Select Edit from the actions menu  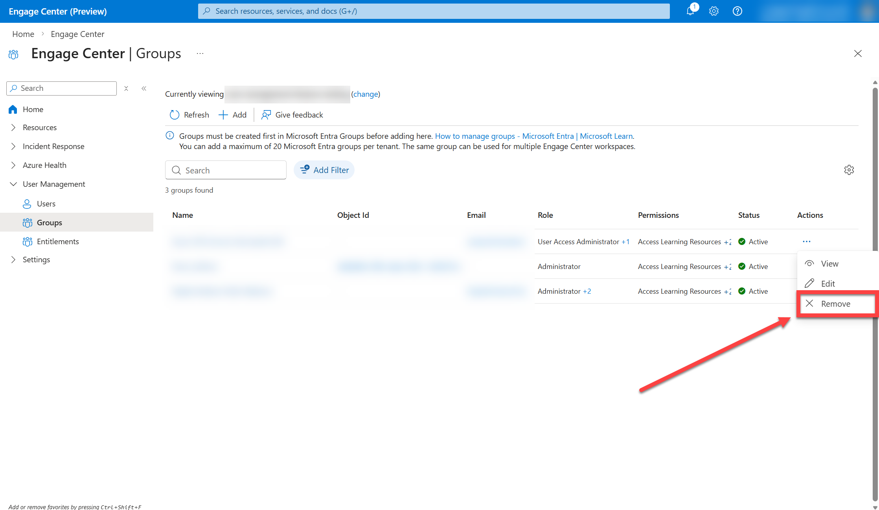click(x=838, y=284)
